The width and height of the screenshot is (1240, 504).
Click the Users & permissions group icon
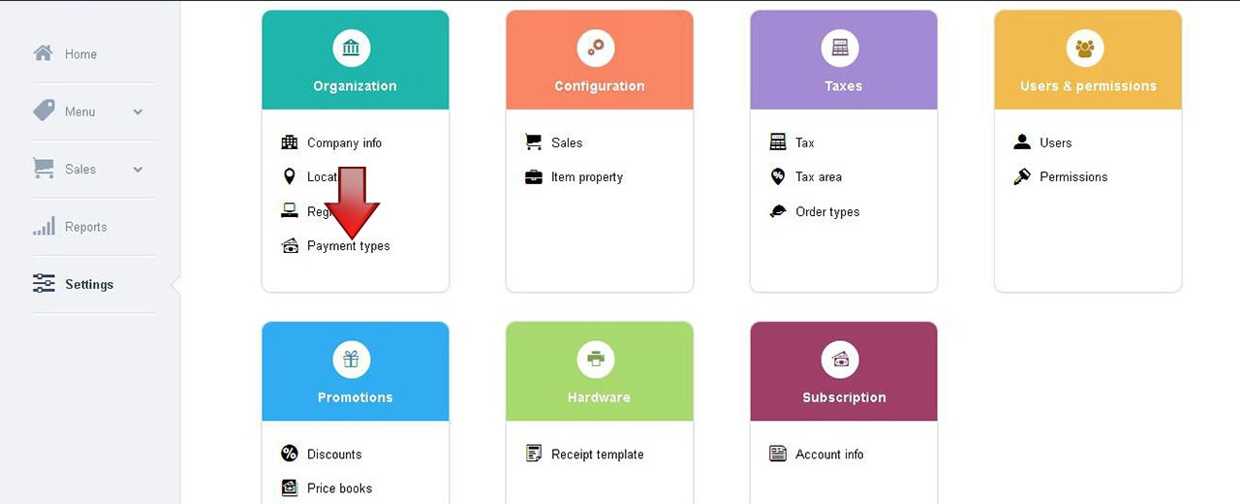click(x=1084, y=47)
